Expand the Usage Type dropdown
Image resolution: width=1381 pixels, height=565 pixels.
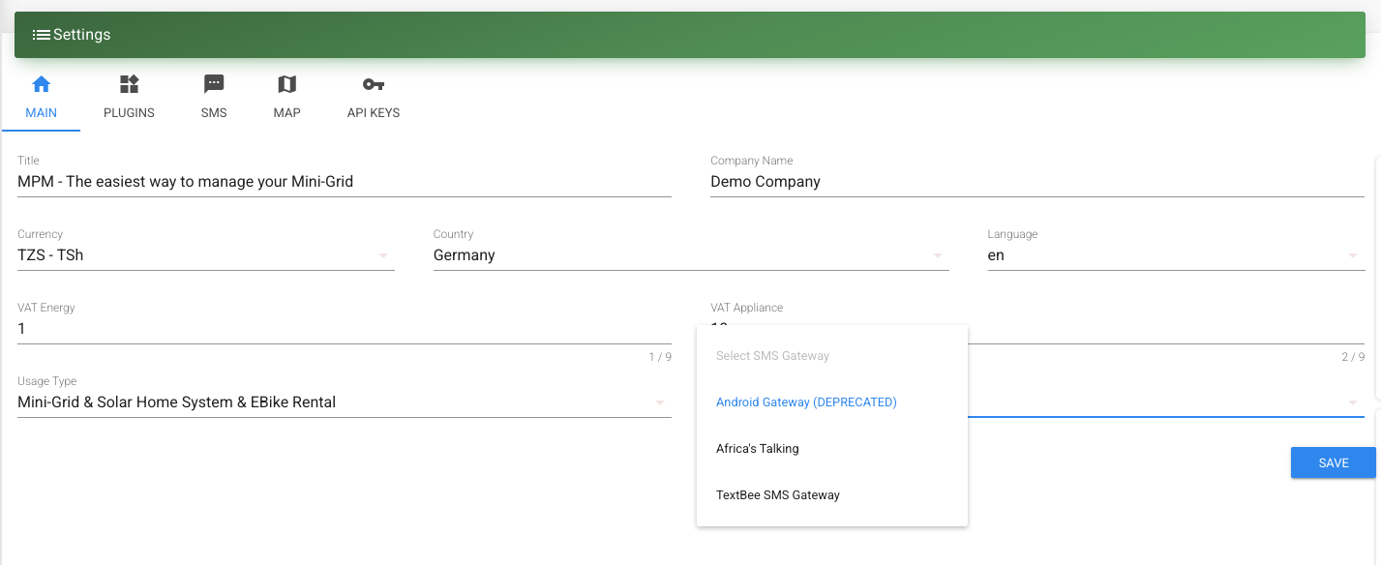click(x=660, y=401)
